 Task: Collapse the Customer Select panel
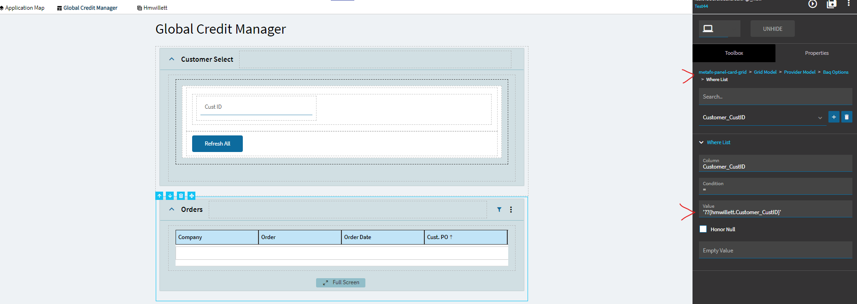pos(171,59)
